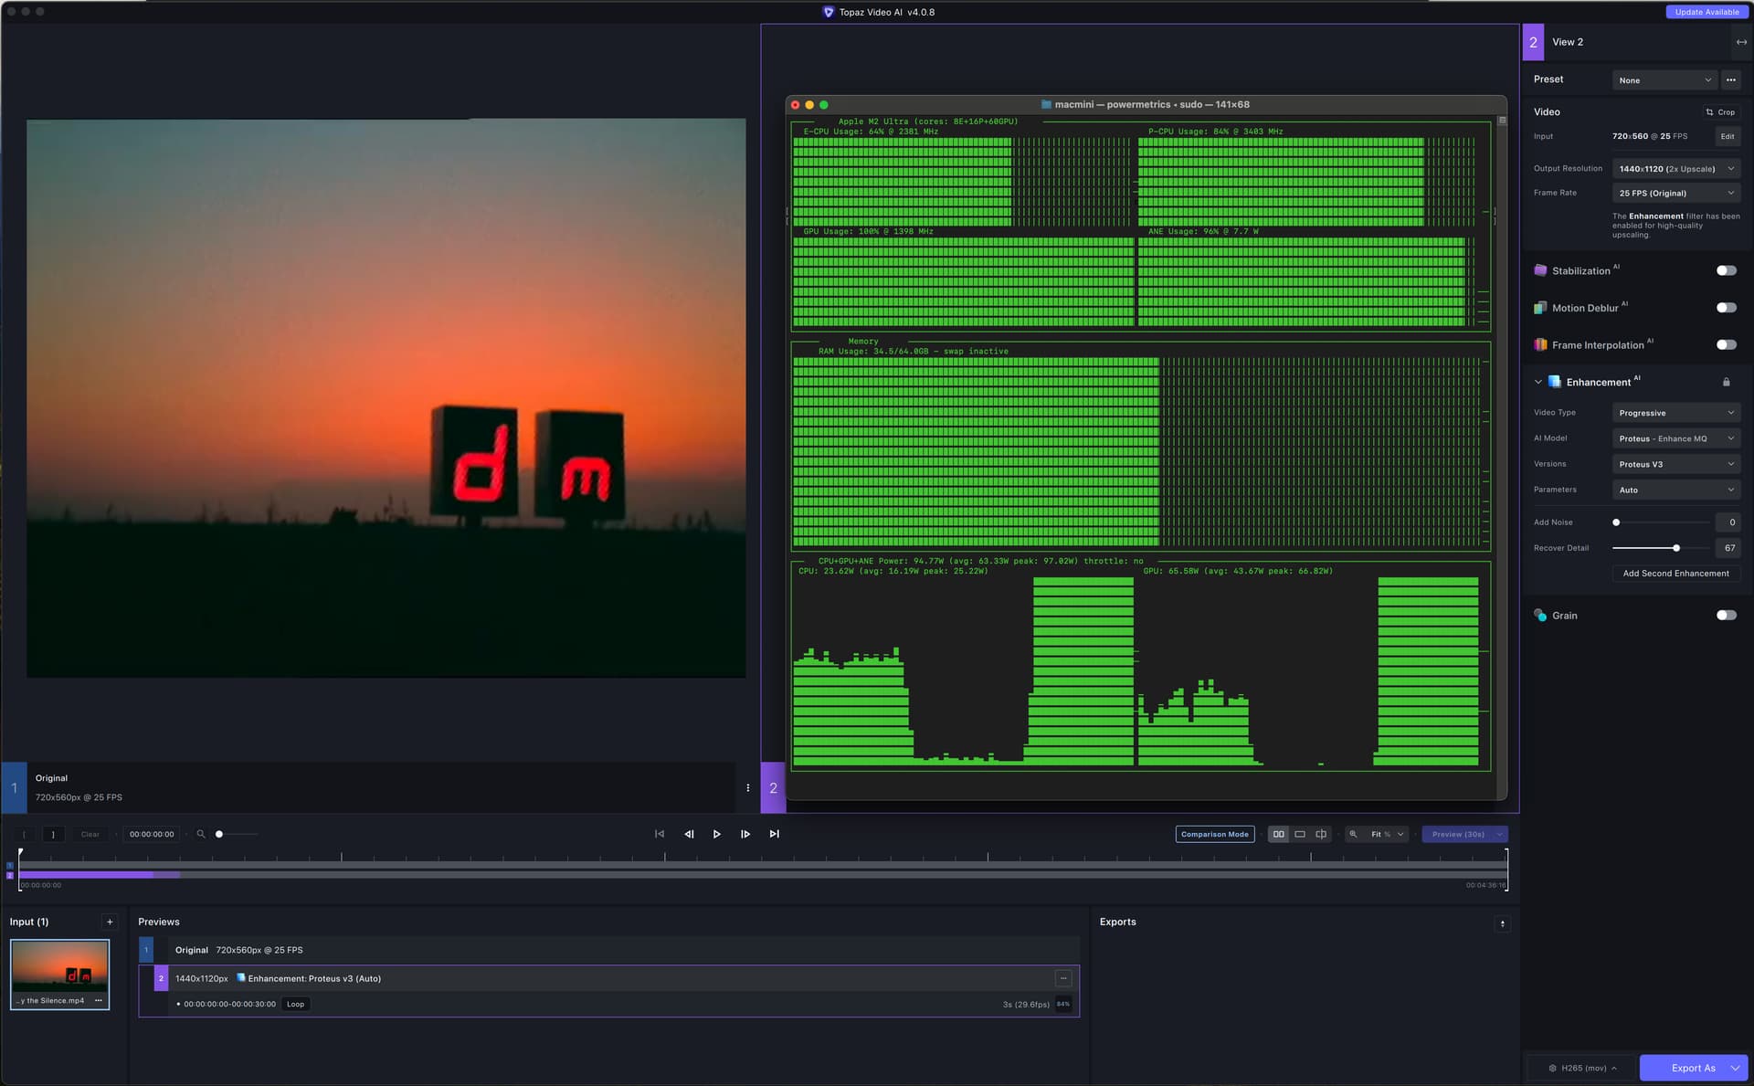
Task: Open the preset options ellipsis menu
Action: pos(1730,80)
